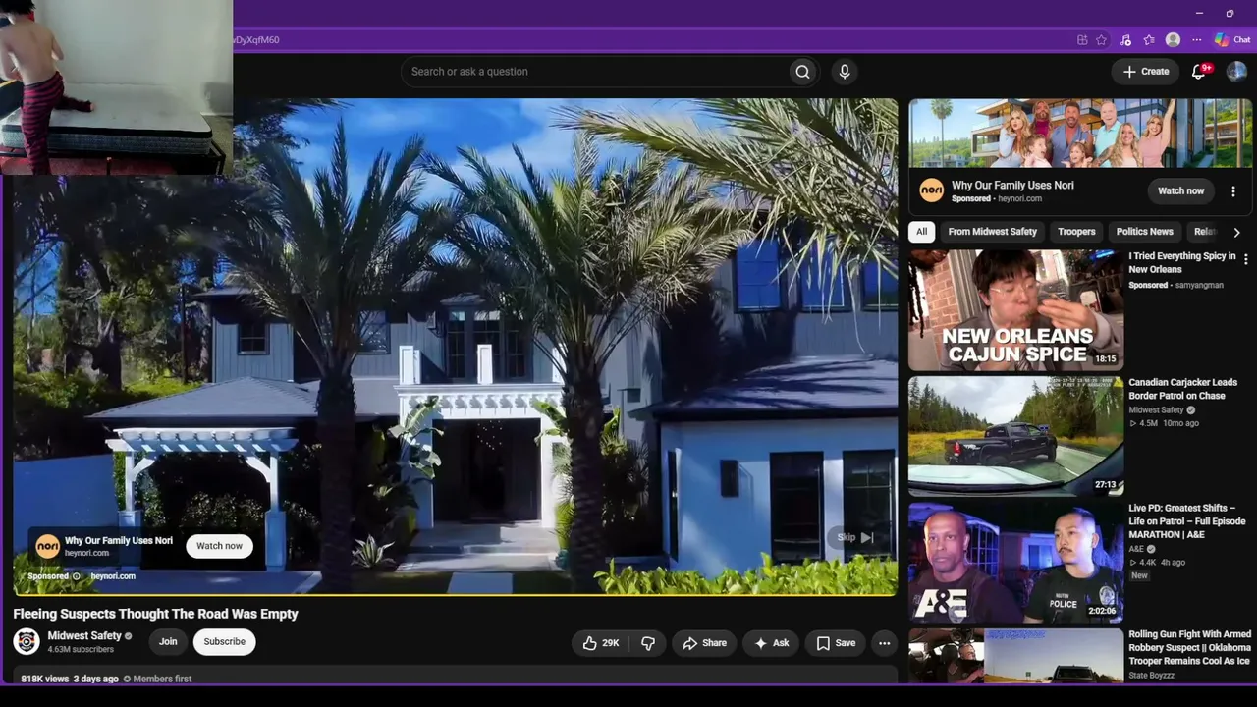Click the Nori logo on the video ad overlay

point(47,546)
